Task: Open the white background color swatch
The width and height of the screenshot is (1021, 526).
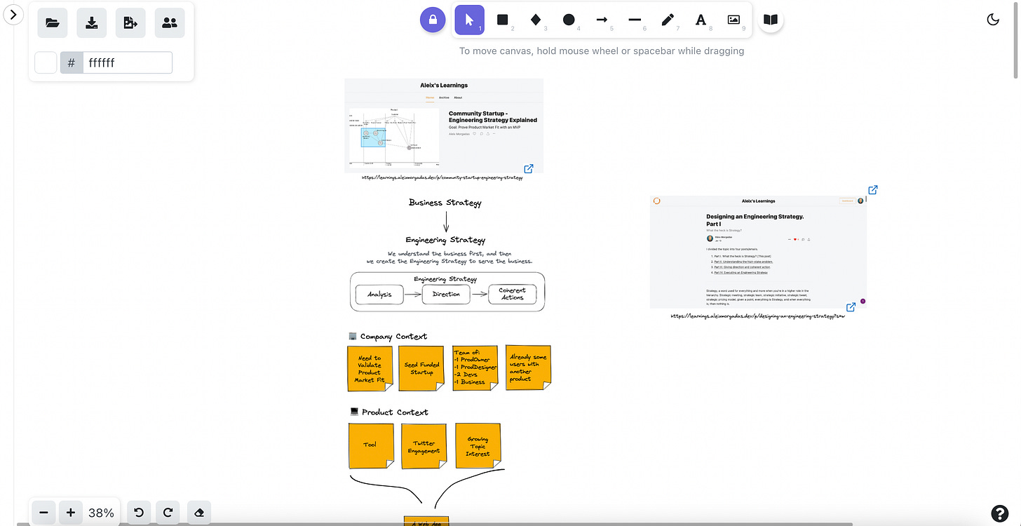Action: (46, 62)
